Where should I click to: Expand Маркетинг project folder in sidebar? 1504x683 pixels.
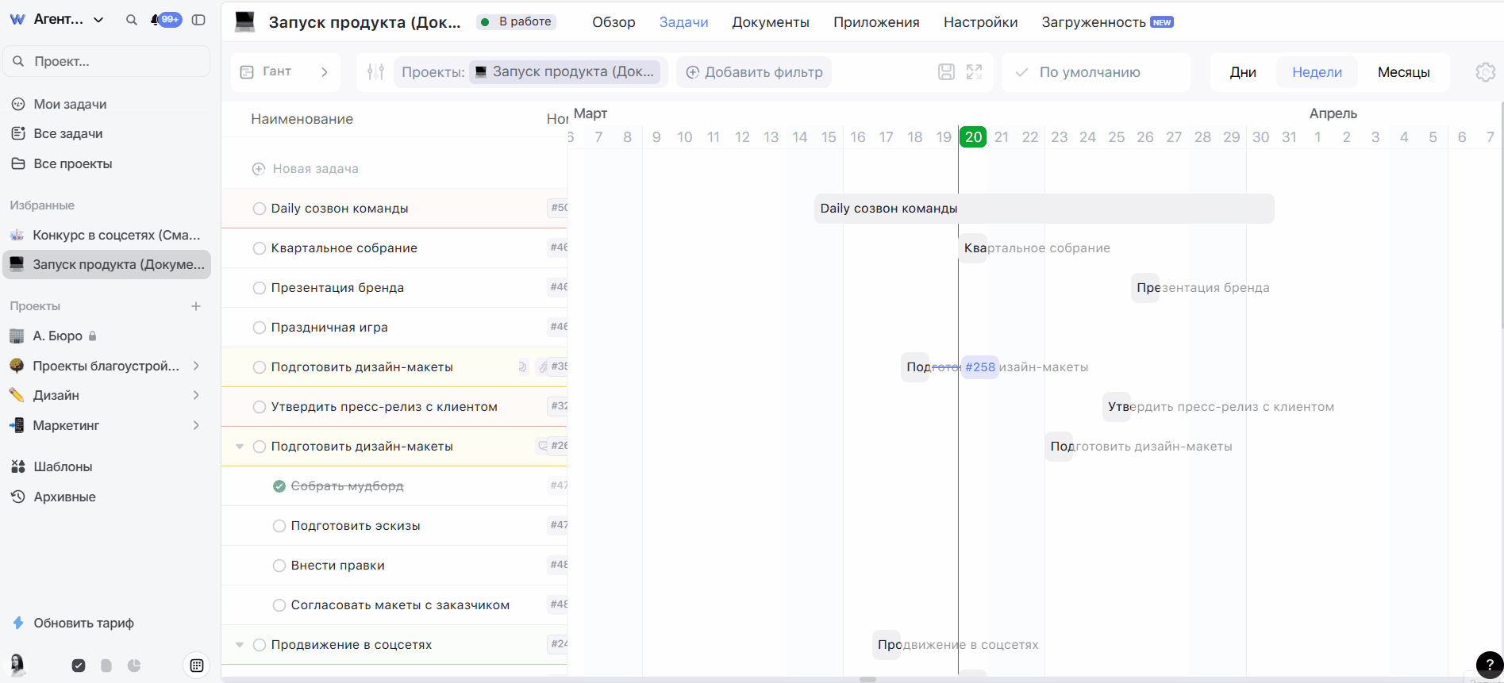pyautogui.click(x=196, y=425)
